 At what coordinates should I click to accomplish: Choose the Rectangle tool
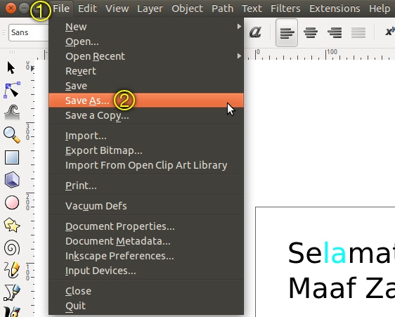(x=12, y=157)
